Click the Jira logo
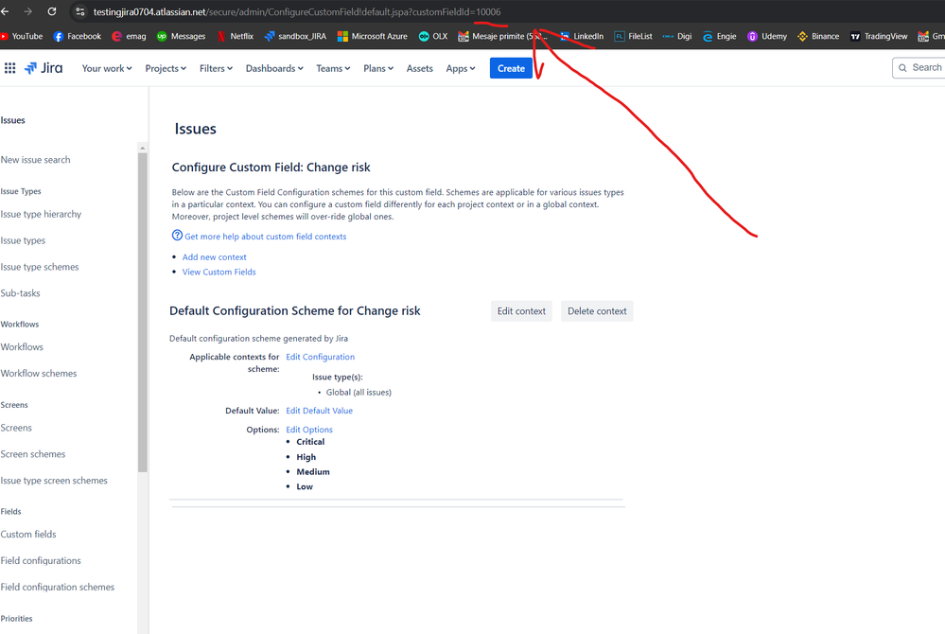This screenshot has width=945, height=634. (44, 68)
